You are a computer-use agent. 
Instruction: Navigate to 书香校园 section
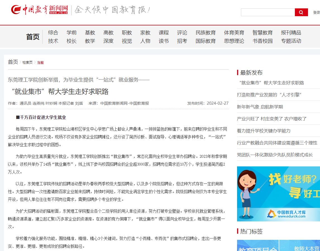point(262,41)
